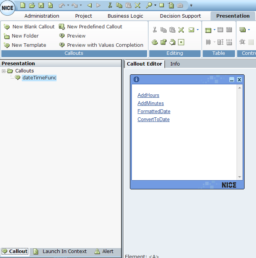Screen dimensions: 256x258
Task: Click the Delete X icon in Editing group
Action: click(181, 30)
